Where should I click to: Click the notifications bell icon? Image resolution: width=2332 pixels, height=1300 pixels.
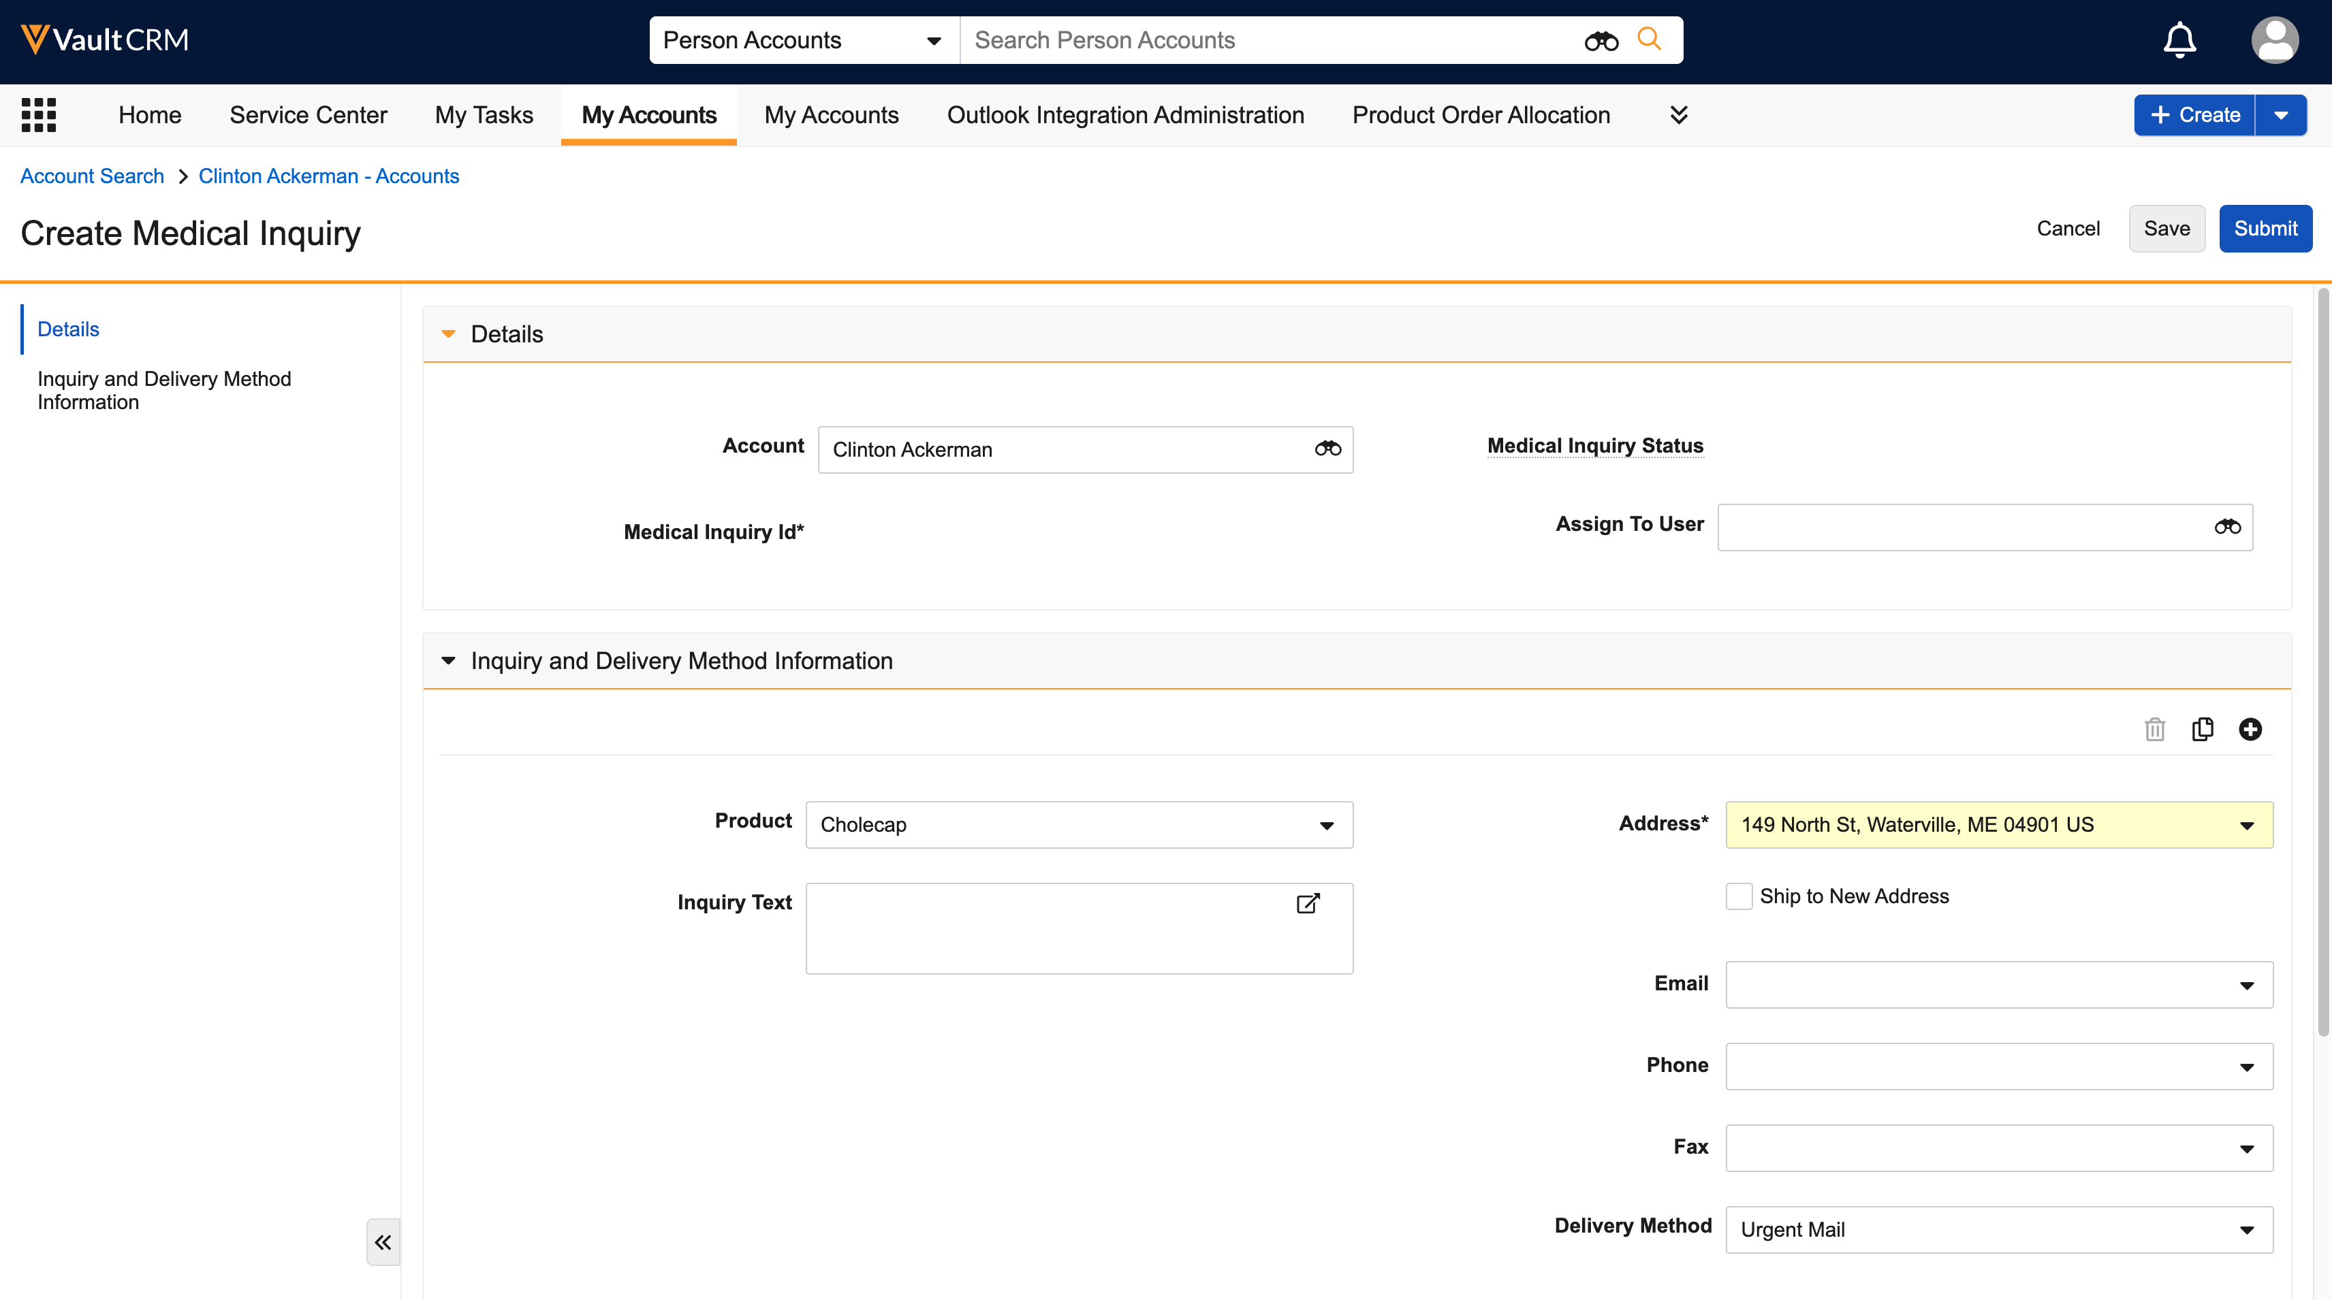point(2179,39)
